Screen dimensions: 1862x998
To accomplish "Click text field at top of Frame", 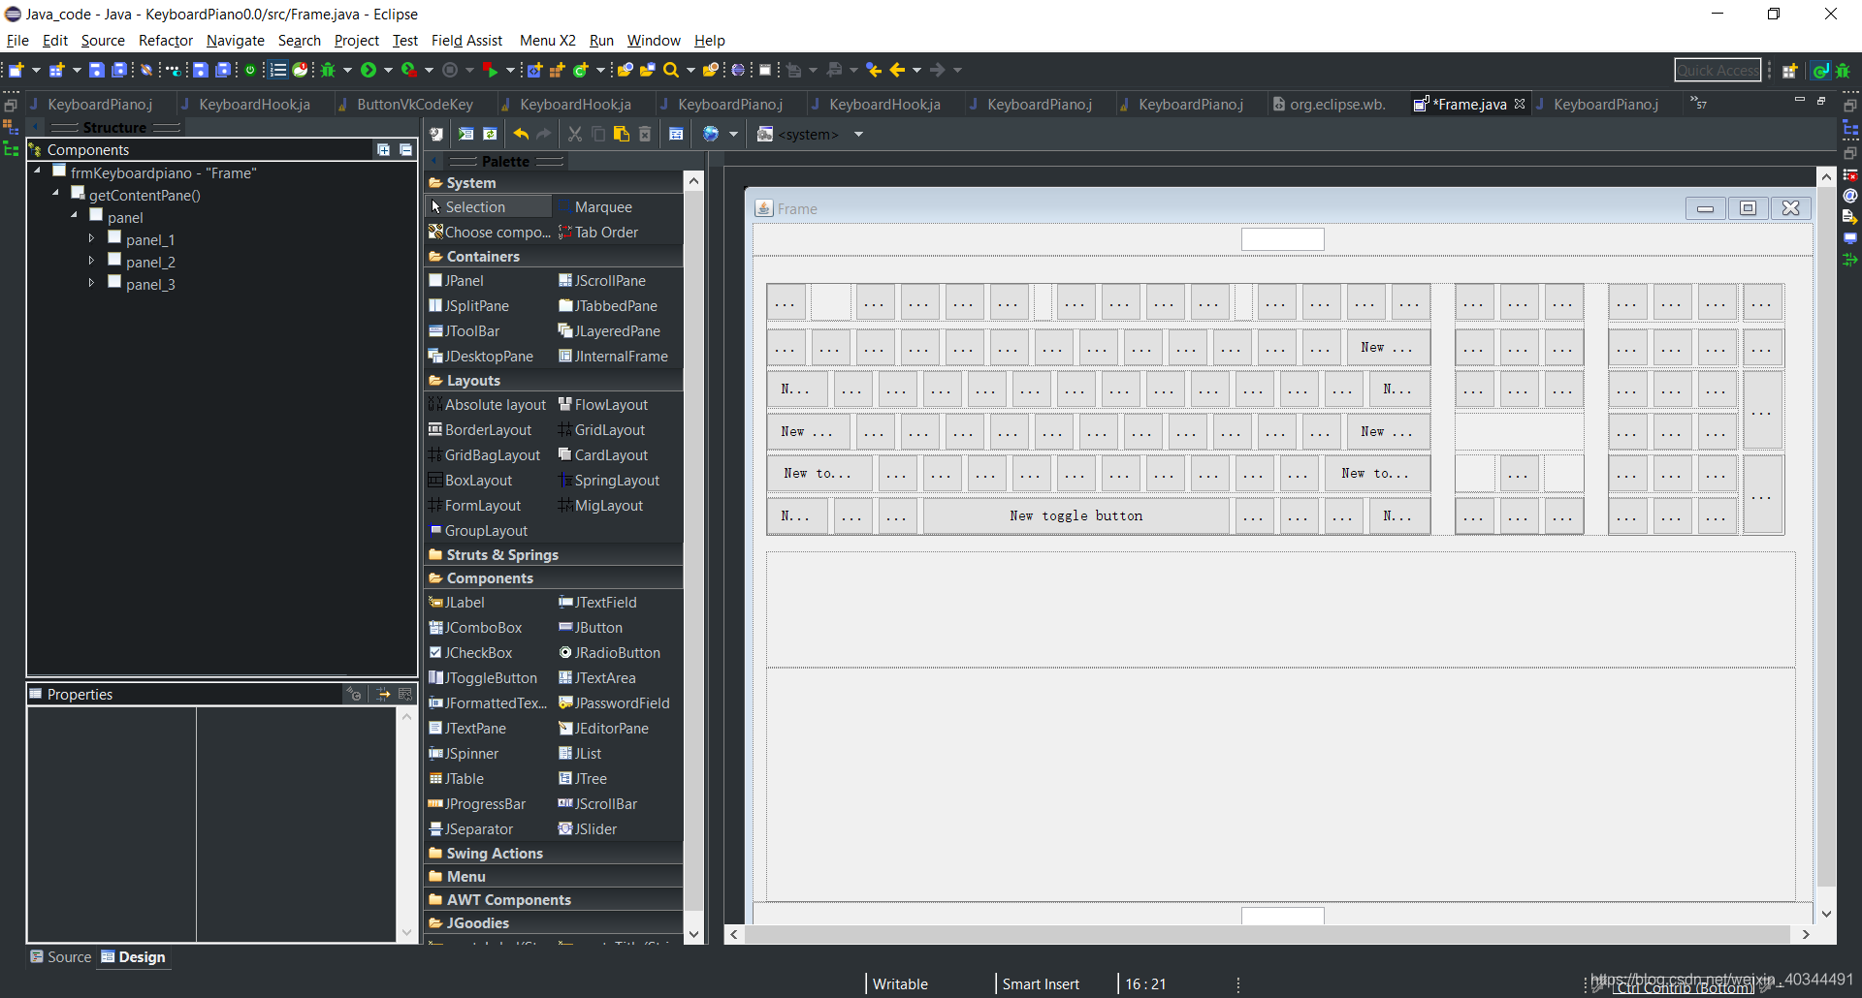I will pyautogui.click(x=1283, y=239).
